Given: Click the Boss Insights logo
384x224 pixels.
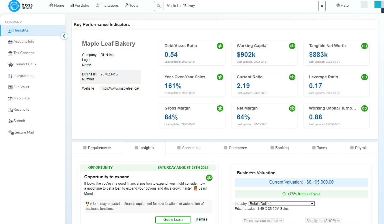Looking at the screenshot, I should pyautogui.click(x=21, y=6).
